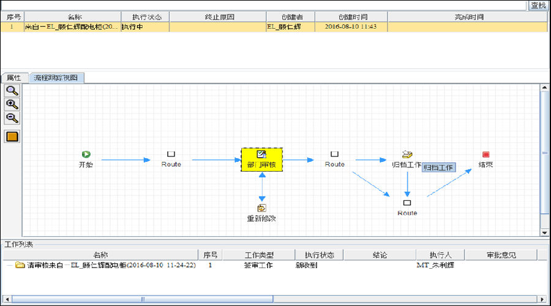551x306 pixels.
Task: Click the orange square fit-view icon
Action: pyautogui.click(x=12, y=136)
